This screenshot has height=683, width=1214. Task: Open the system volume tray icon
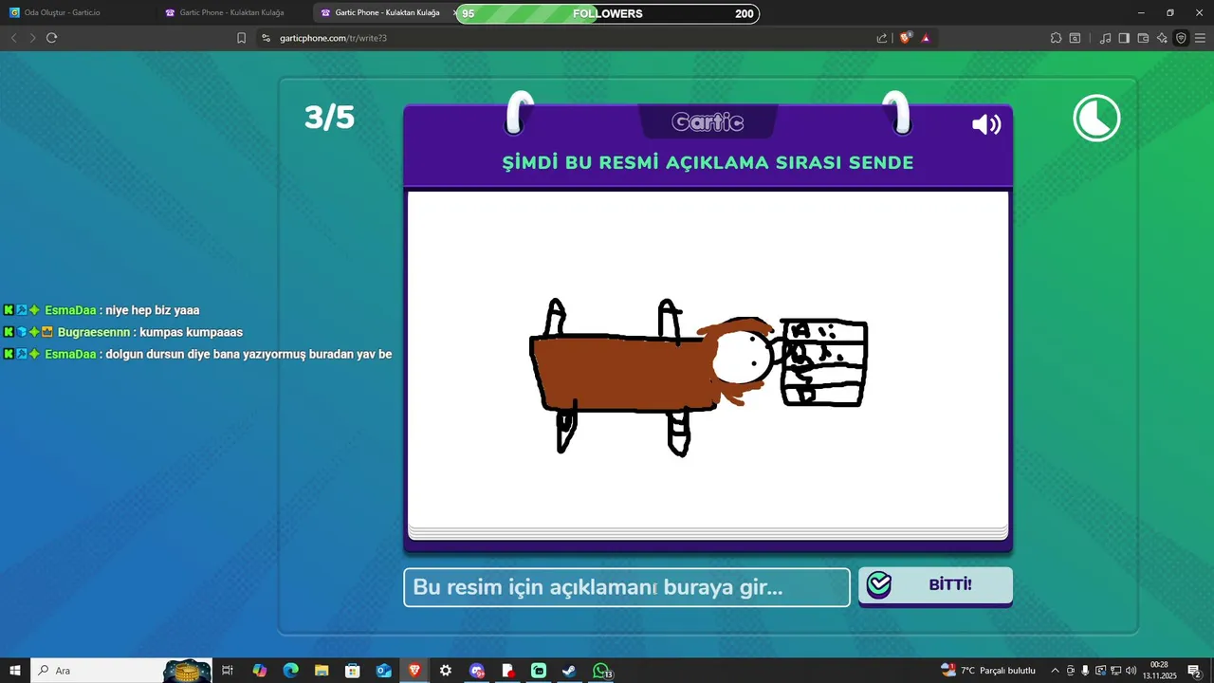1131,671
